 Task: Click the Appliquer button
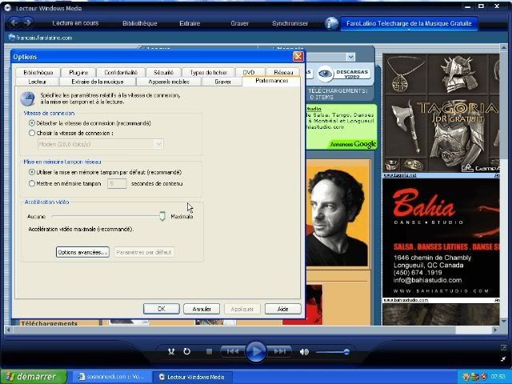tap(242, 309)
